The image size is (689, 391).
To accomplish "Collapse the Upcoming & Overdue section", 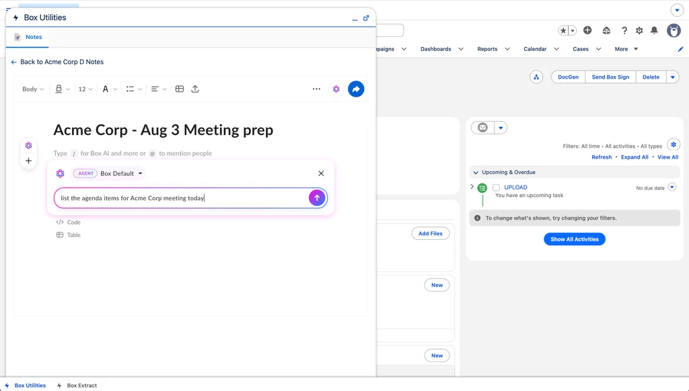I will click(476, 173).
